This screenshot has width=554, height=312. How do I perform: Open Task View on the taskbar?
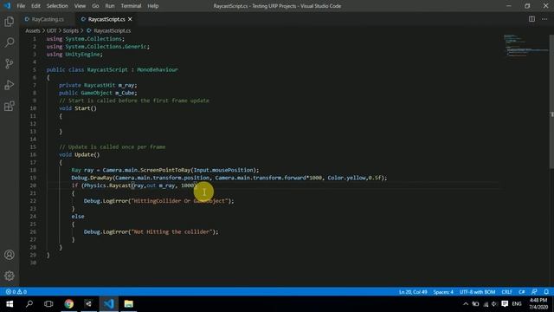point(48,304)
